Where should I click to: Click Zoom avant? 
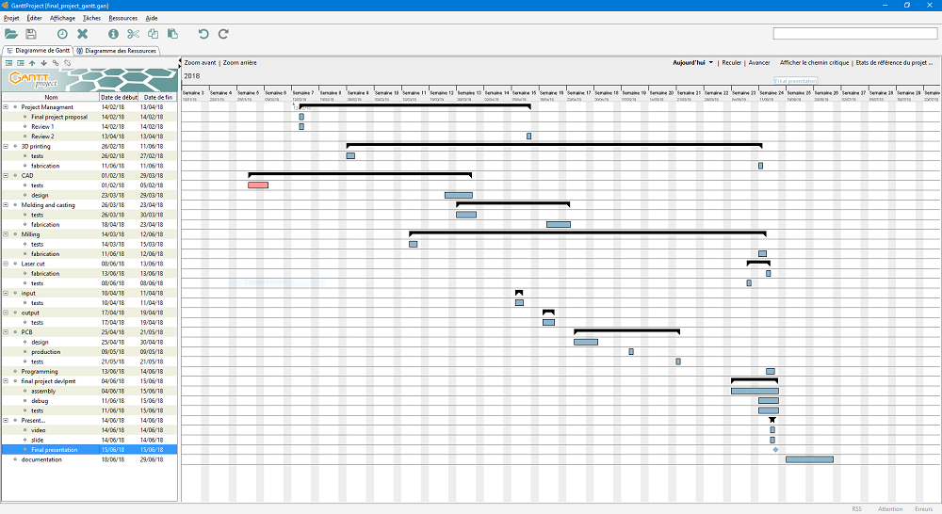[x=200, y=62]
